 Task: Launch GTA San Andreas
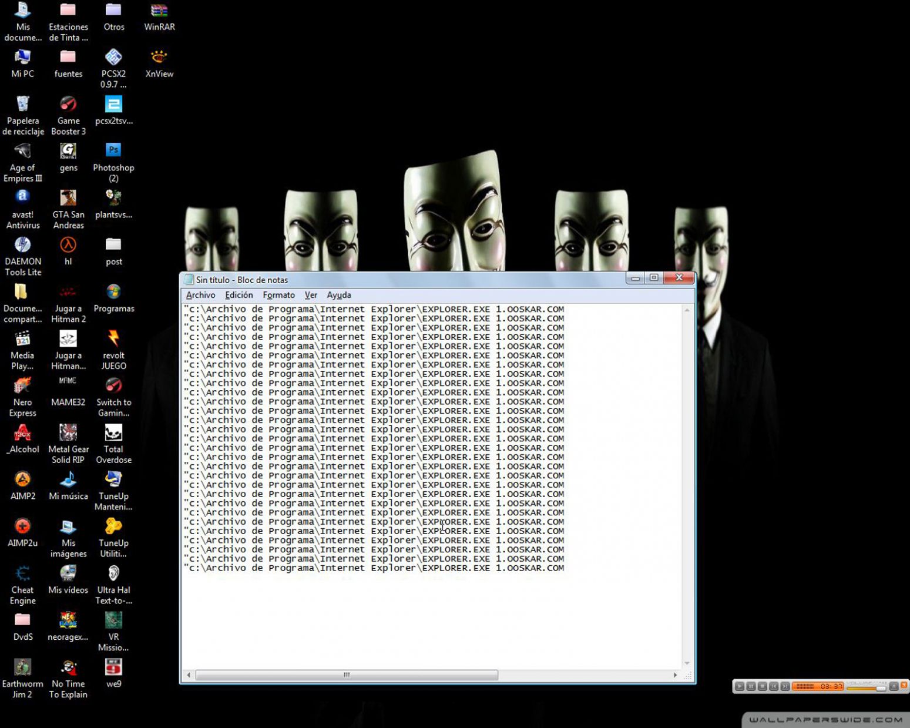pos(68,200)
